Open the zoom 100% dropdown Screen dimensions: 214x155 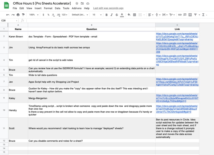pos(34,15)
